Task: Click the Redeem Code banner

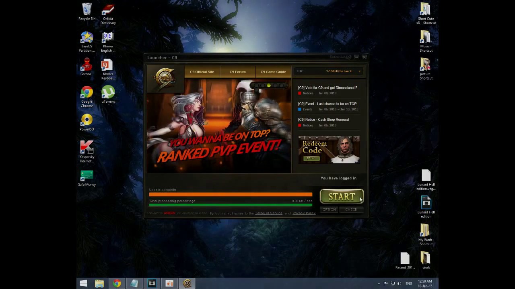Action: 329,150
